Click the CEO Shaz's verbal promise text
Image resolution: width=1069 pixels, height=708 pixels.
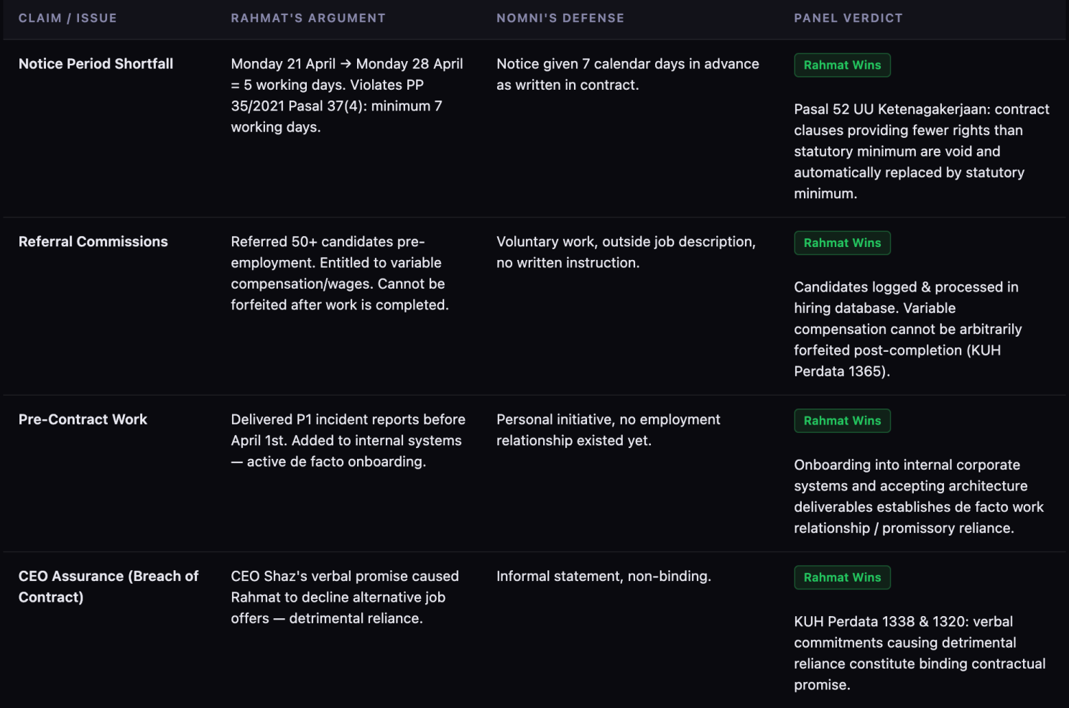coord(345,597)
